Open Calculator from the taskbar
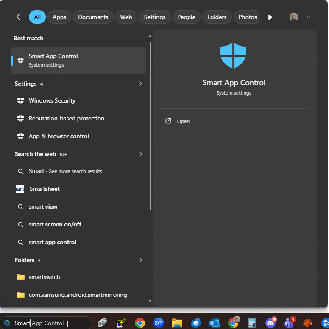Image resolution: width=329 pixels, height=329 pixels. tap(252, 323)
